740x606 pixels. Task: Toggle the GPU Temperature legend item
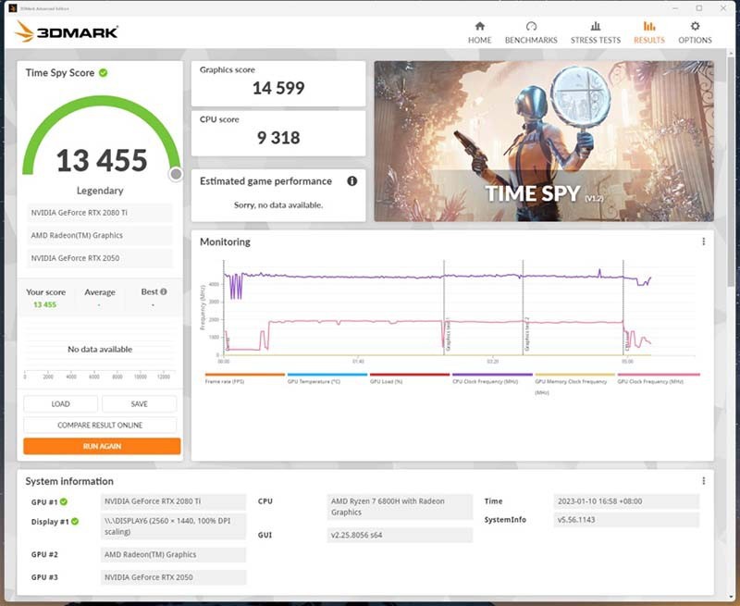[327, 378]
